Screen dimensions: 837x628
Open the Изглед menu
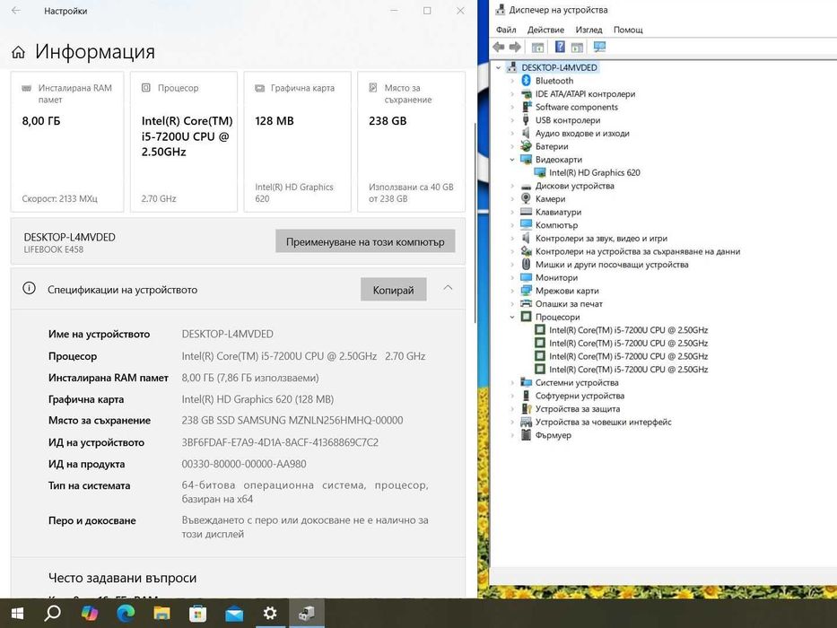589,30
